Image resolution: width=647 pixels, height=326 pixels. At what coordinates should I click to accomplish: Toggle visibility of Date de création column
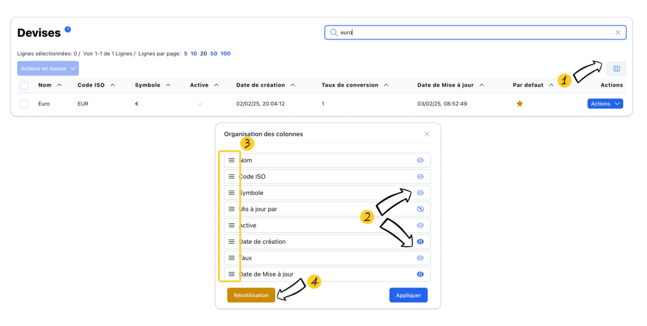point(420,241)
